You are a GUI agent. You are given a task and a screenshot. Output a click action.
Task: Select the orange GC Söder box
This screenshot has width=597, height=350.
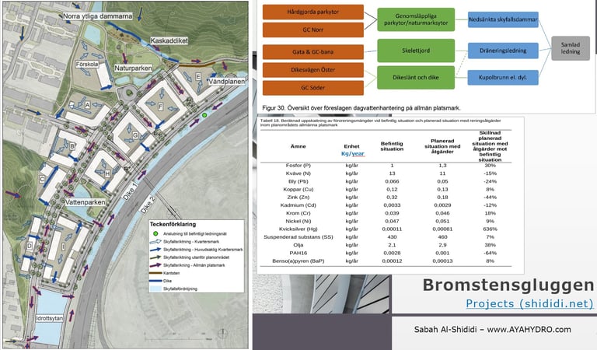(x=313, y=88)
